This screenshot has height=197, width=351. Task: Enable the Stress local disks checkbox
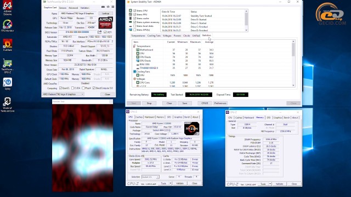(134, 26)
